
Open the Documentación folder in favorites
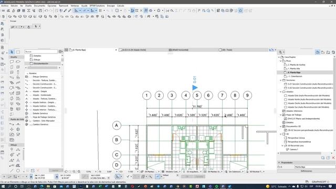point(41,64)
